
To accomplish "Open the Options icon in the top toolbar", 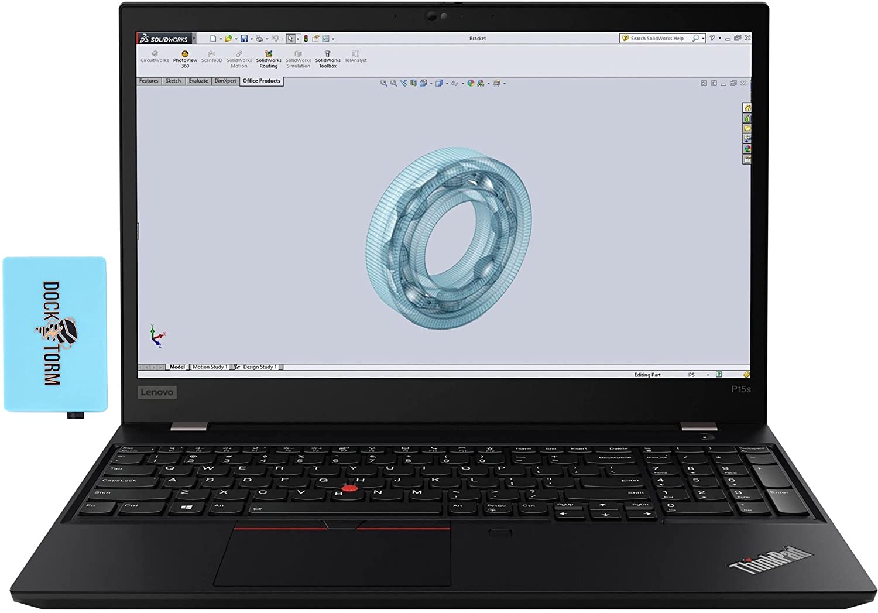I will click(x=326, y=39).
